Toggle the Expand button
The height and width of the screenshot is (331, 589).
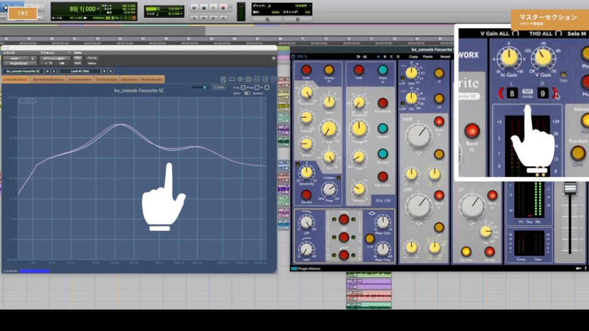pyautogui.click(x=383, y=128)
